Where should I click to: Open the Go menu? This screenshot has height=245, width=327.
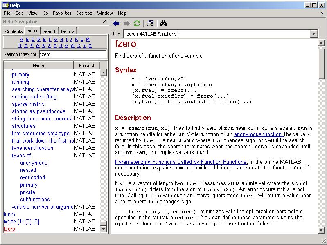pyautogui.click(x=45, y=13)
